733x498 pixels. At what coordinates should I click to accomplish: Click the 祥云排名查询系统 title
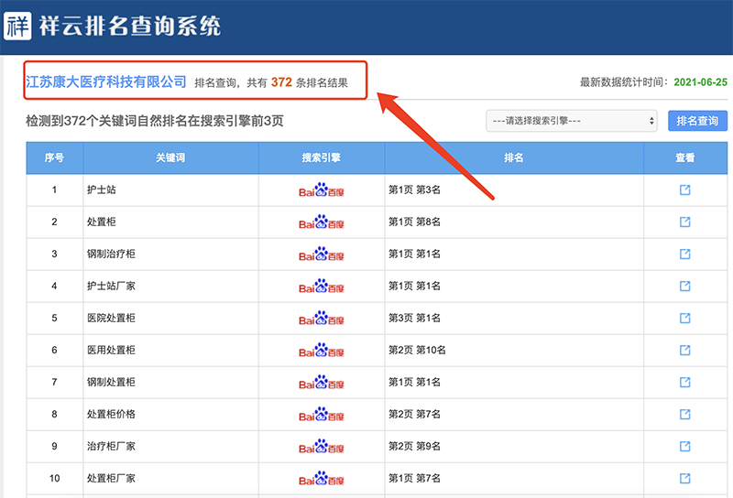coord(130,26)
